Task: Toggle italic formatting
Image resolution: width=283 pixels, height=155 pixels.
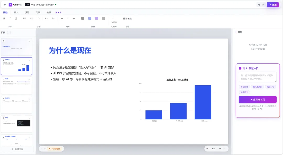Action: tap(10, 18)
